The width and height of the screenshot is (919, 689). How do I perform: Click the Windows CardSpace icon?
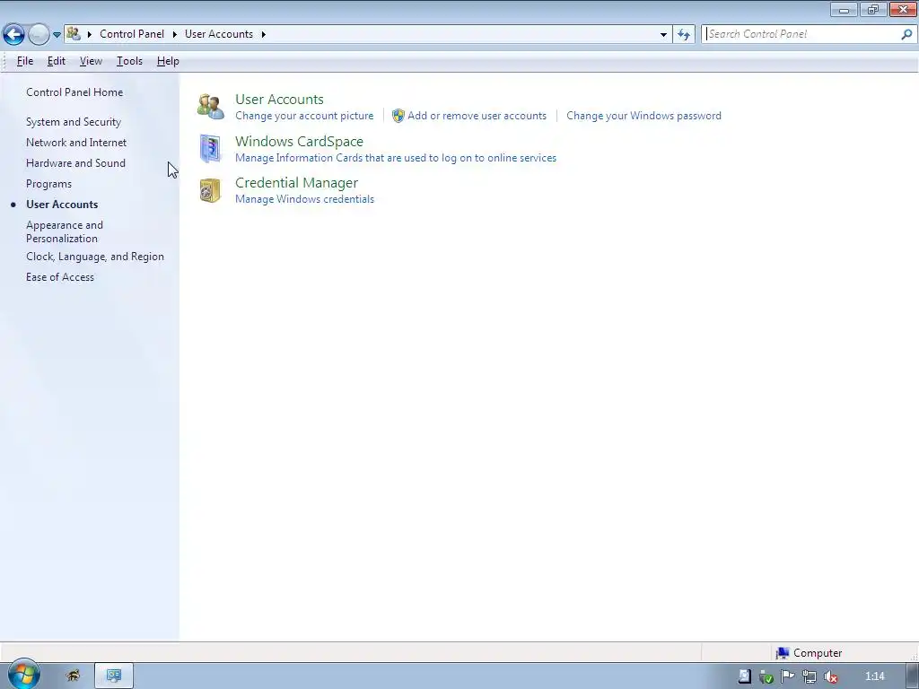coord(210,148)
